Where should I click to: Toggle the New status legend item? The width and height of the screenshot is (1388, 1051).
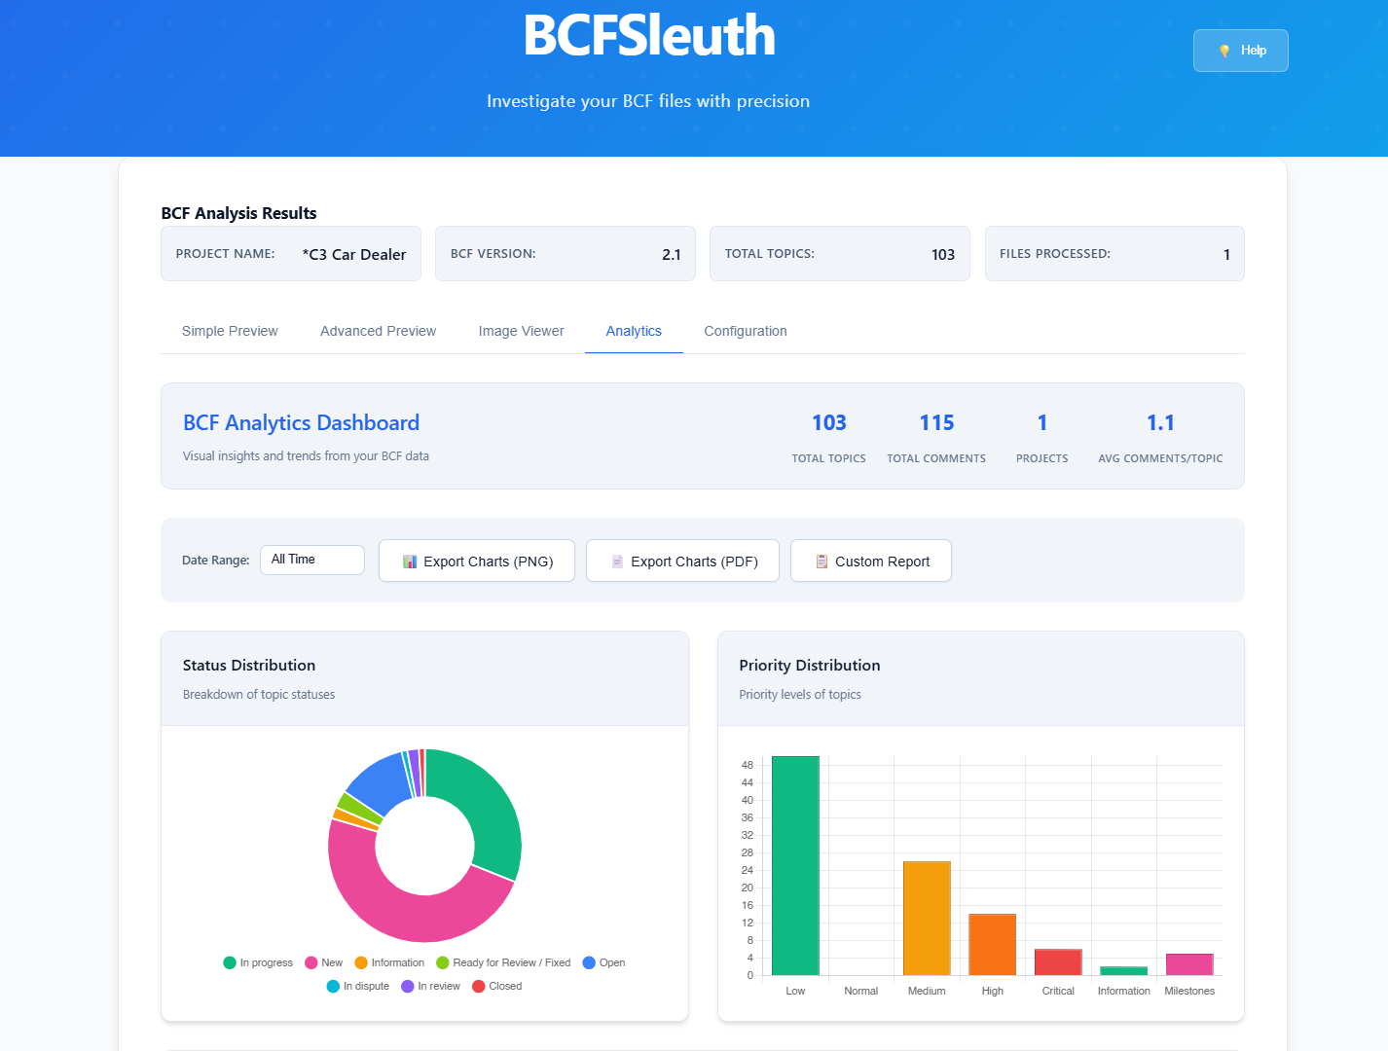tap(324, 962)
